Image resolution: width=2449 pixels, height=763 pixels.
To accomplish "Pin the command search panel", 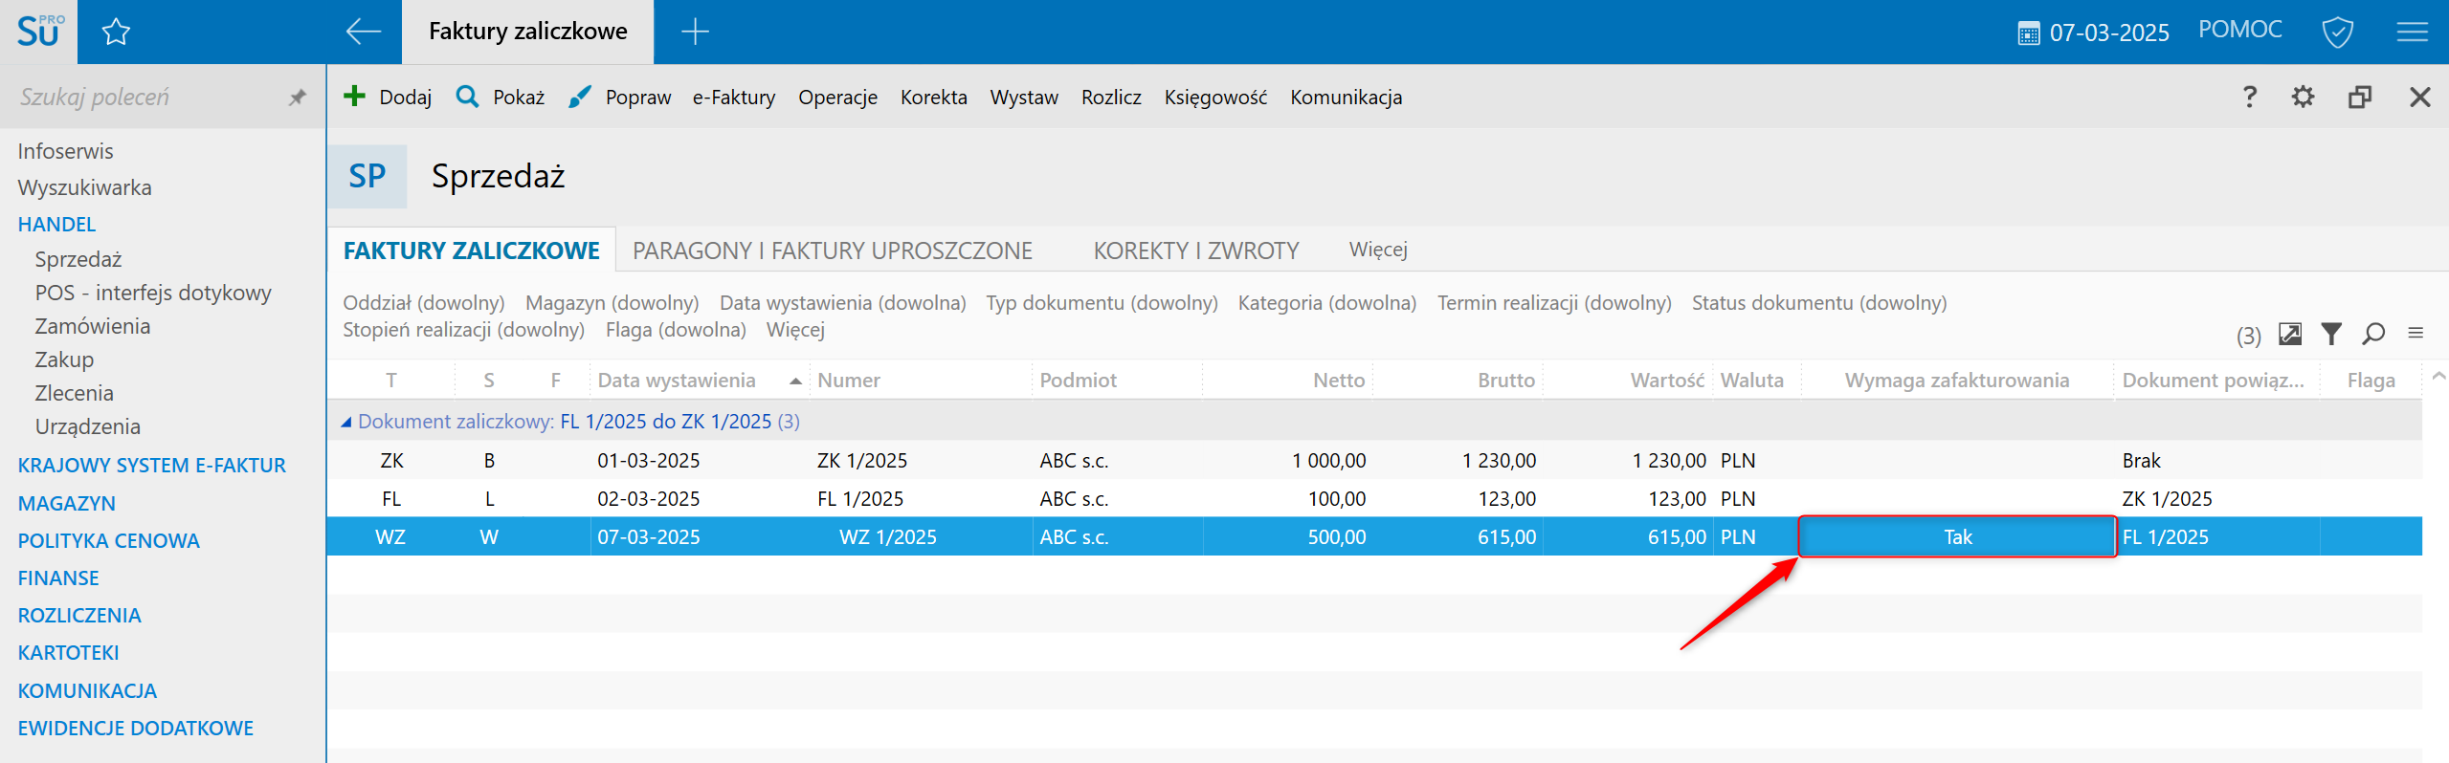I will (298, 97).
